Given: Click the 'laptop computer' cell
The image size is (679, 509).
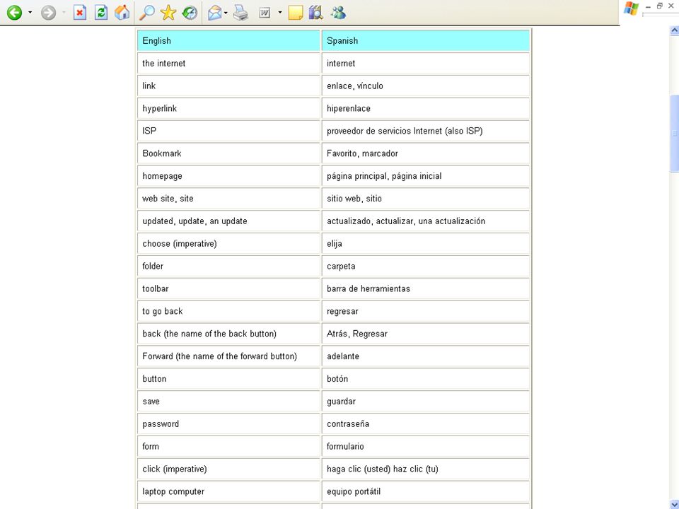Looking at the screenshot, I should [228, 491].
